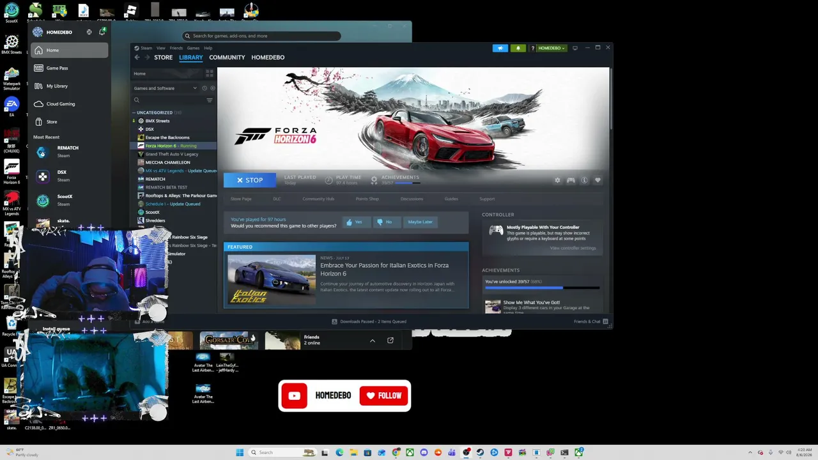Screen dimensions: 818x460
Task: Switch to the Steam COMMUNITY tab
Action: coord(227,57)
